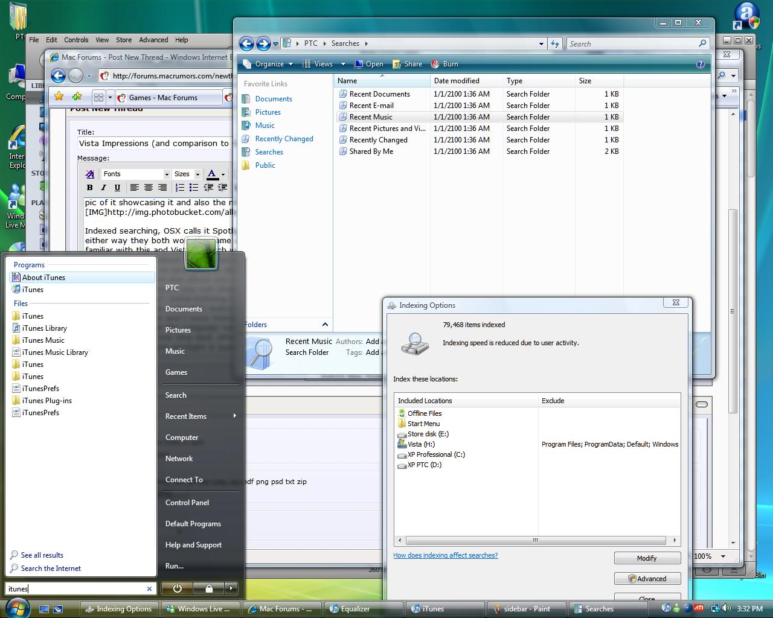Click the Underline button in the forum editor
773x618 pixels.
click(117, 188)
